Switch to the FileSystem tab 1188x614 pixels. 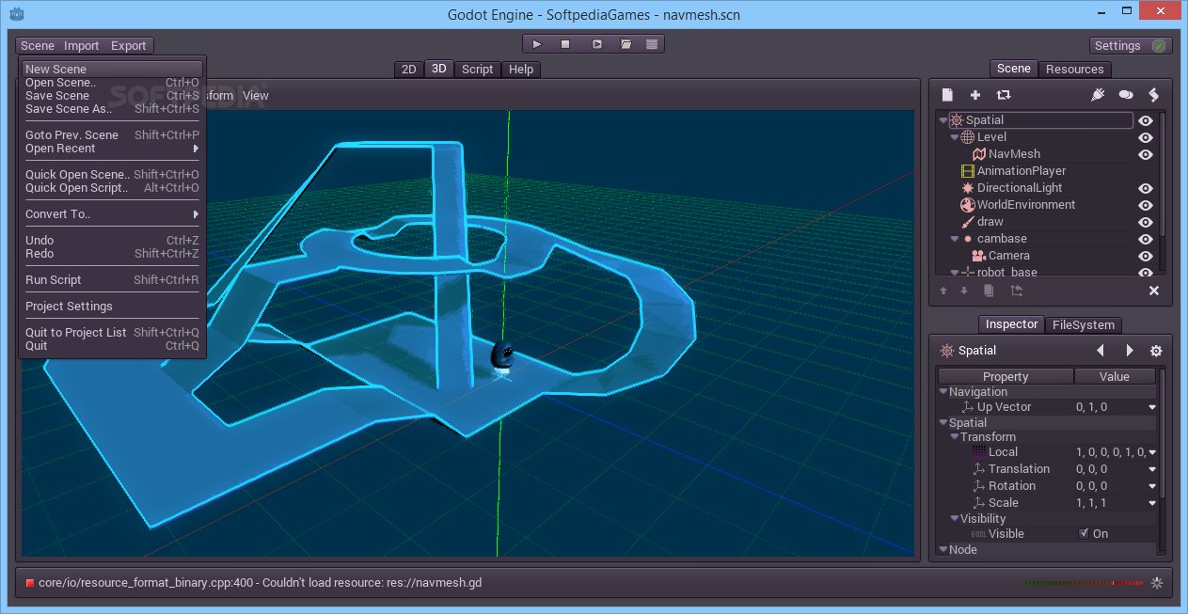point(1083,325)
